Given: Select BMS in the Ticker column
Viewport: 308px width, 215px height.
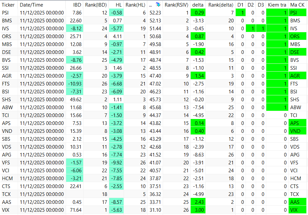Looking at the screenshot, I should coord(7,21).
